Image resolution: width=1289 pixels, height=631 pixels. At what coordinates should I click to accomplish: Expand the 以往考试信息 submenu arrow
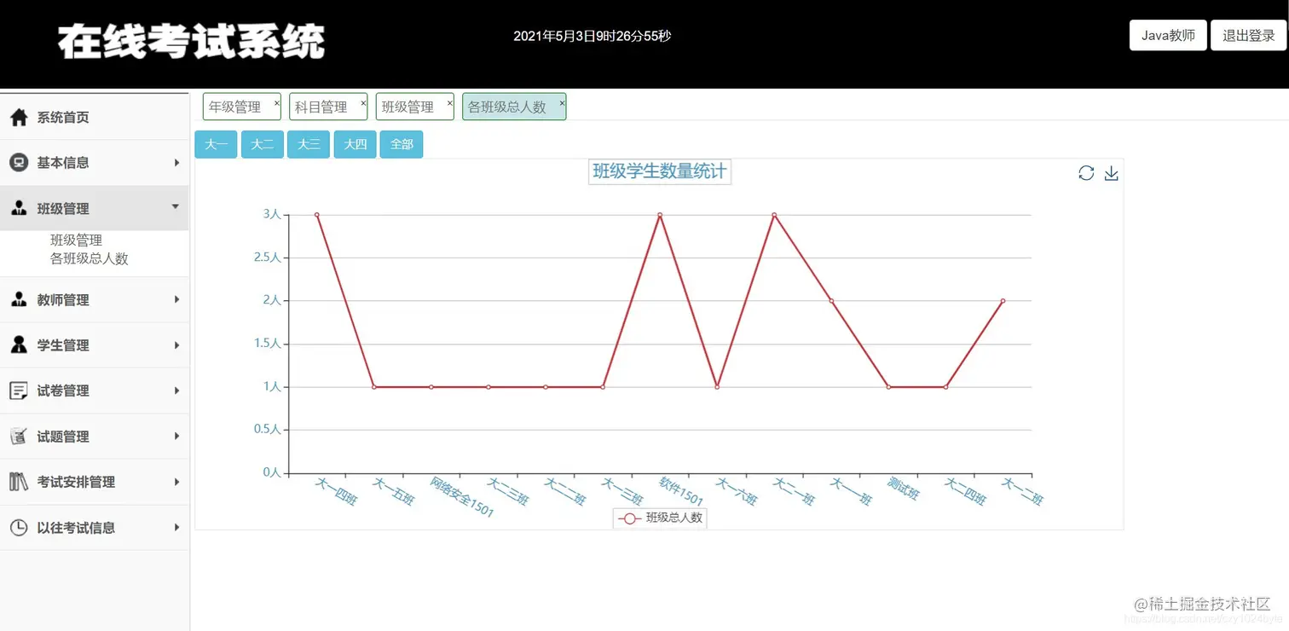[x=176, y=528]
